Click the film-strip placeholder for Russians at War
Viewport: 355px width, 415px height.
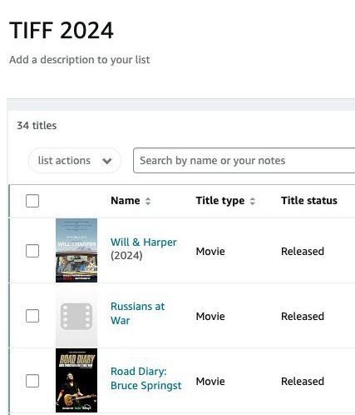76,316
